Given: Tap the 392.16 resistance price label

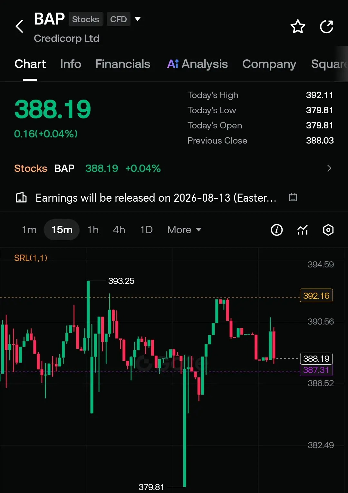Looking at the screenshot, I should coord(316,296).
